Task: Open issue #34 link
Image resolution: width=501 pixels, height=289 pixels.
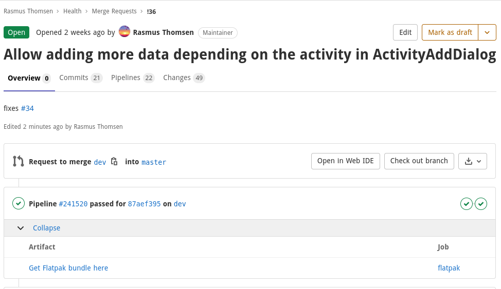Action: click(x=27, y=108)
